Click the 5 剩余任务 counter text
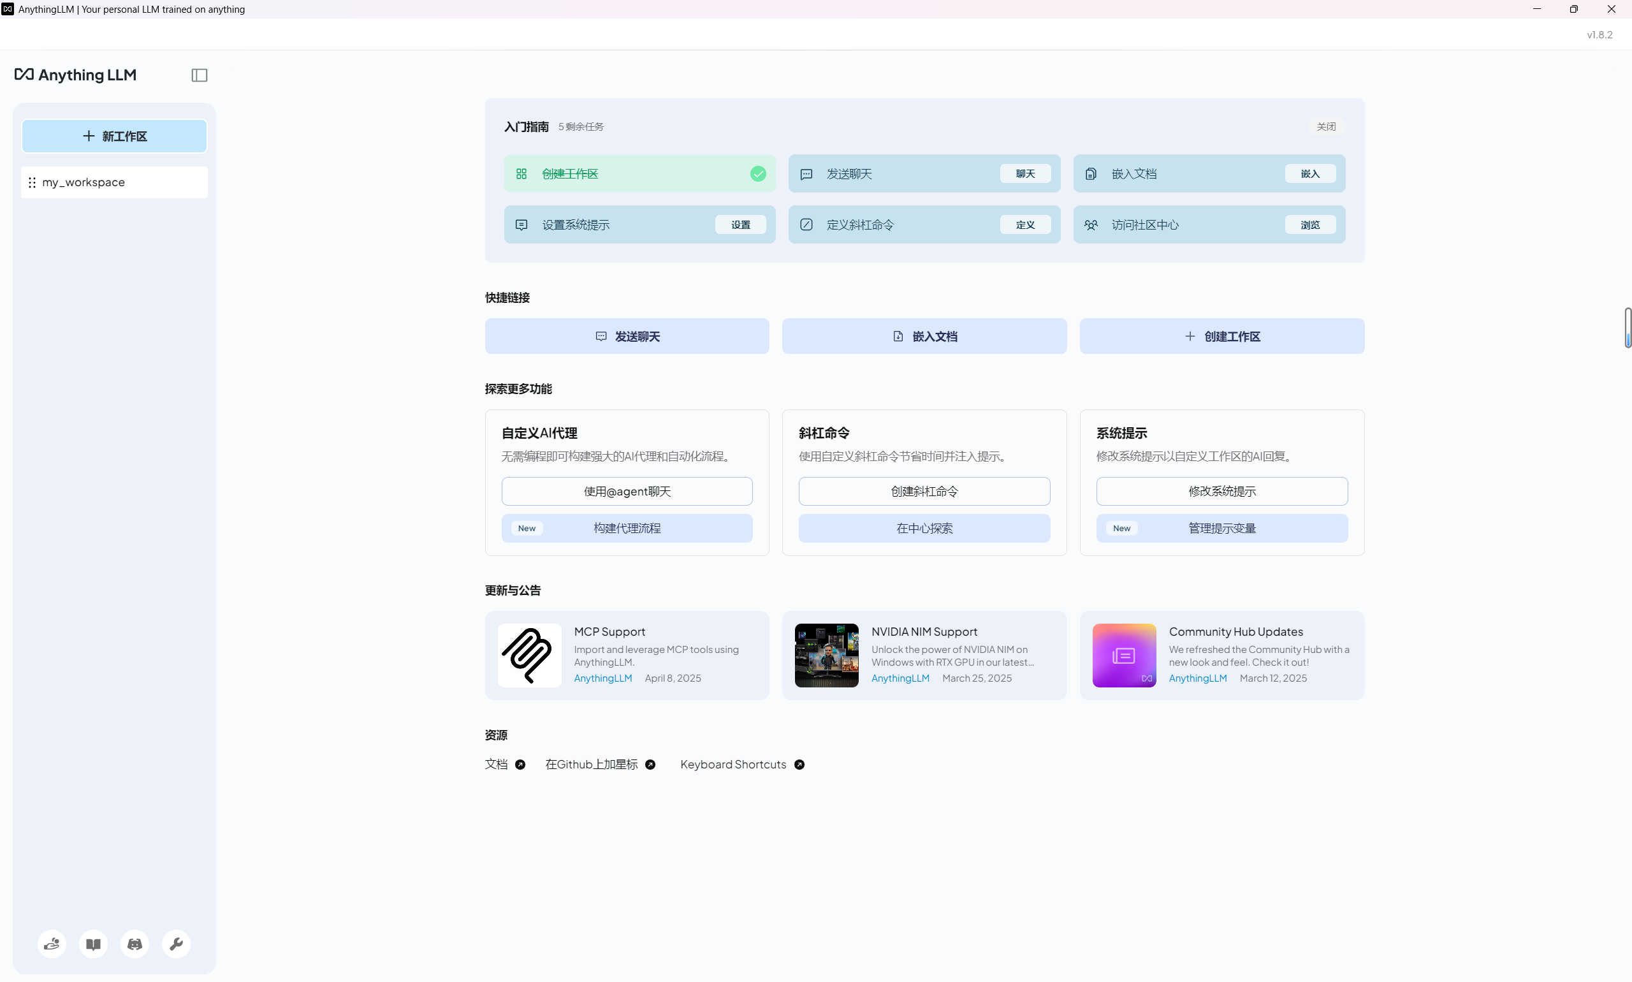Image resolution: width=1632 pixels, height=982 pixels. tap(581, 127)
